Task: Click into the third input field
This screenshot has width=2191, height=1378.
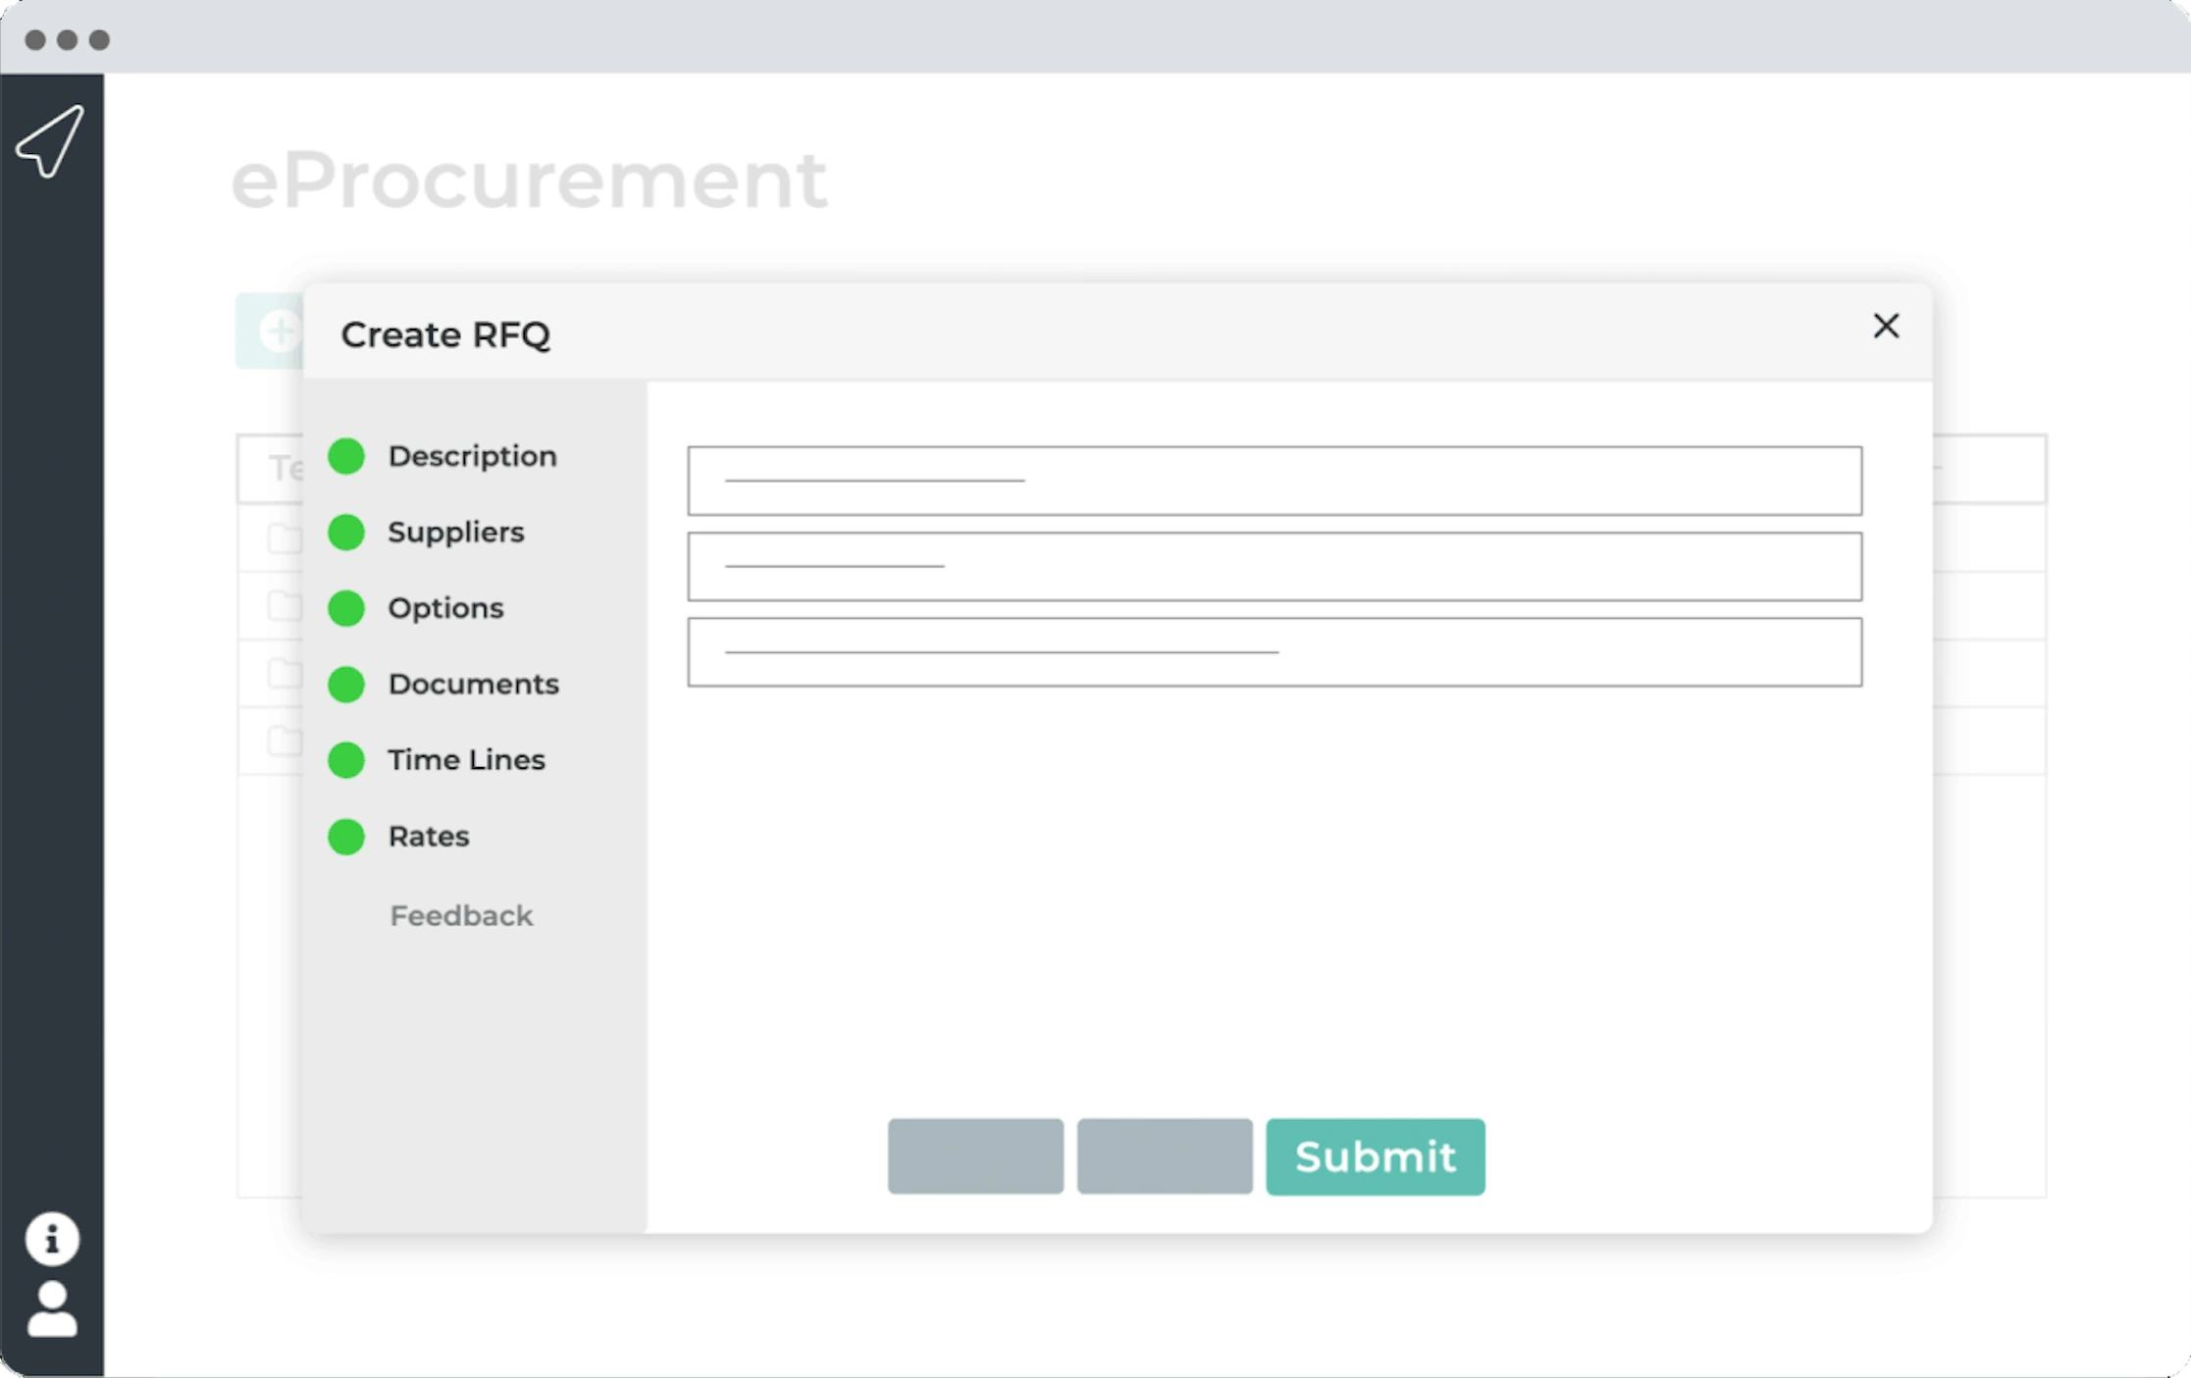Action: click(x=1274, y=652)
